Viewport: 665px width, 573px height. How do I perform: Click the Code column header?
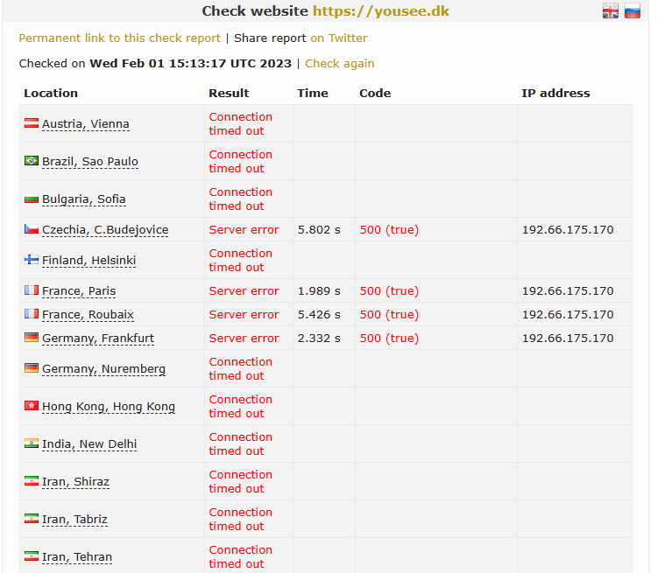375,94
